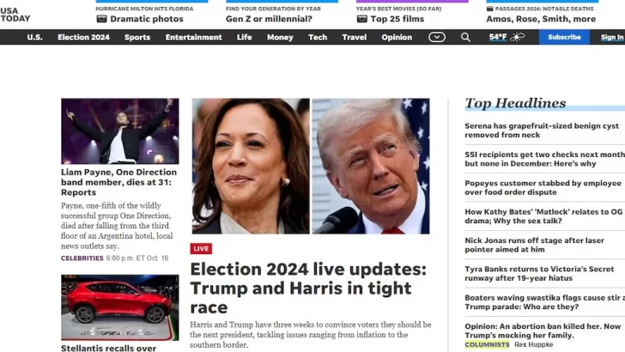Click the Sign In link
This screenshot has width=625, height=352.
[x=612, y=37]
